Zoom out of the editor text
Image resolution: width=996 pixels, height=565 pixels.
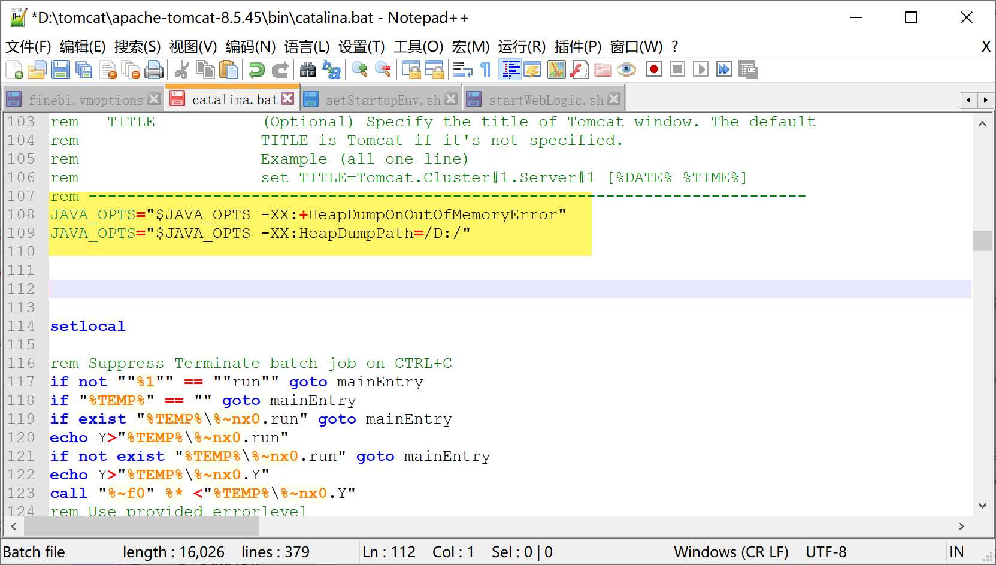pyautogui.click(x=383, y=70)
